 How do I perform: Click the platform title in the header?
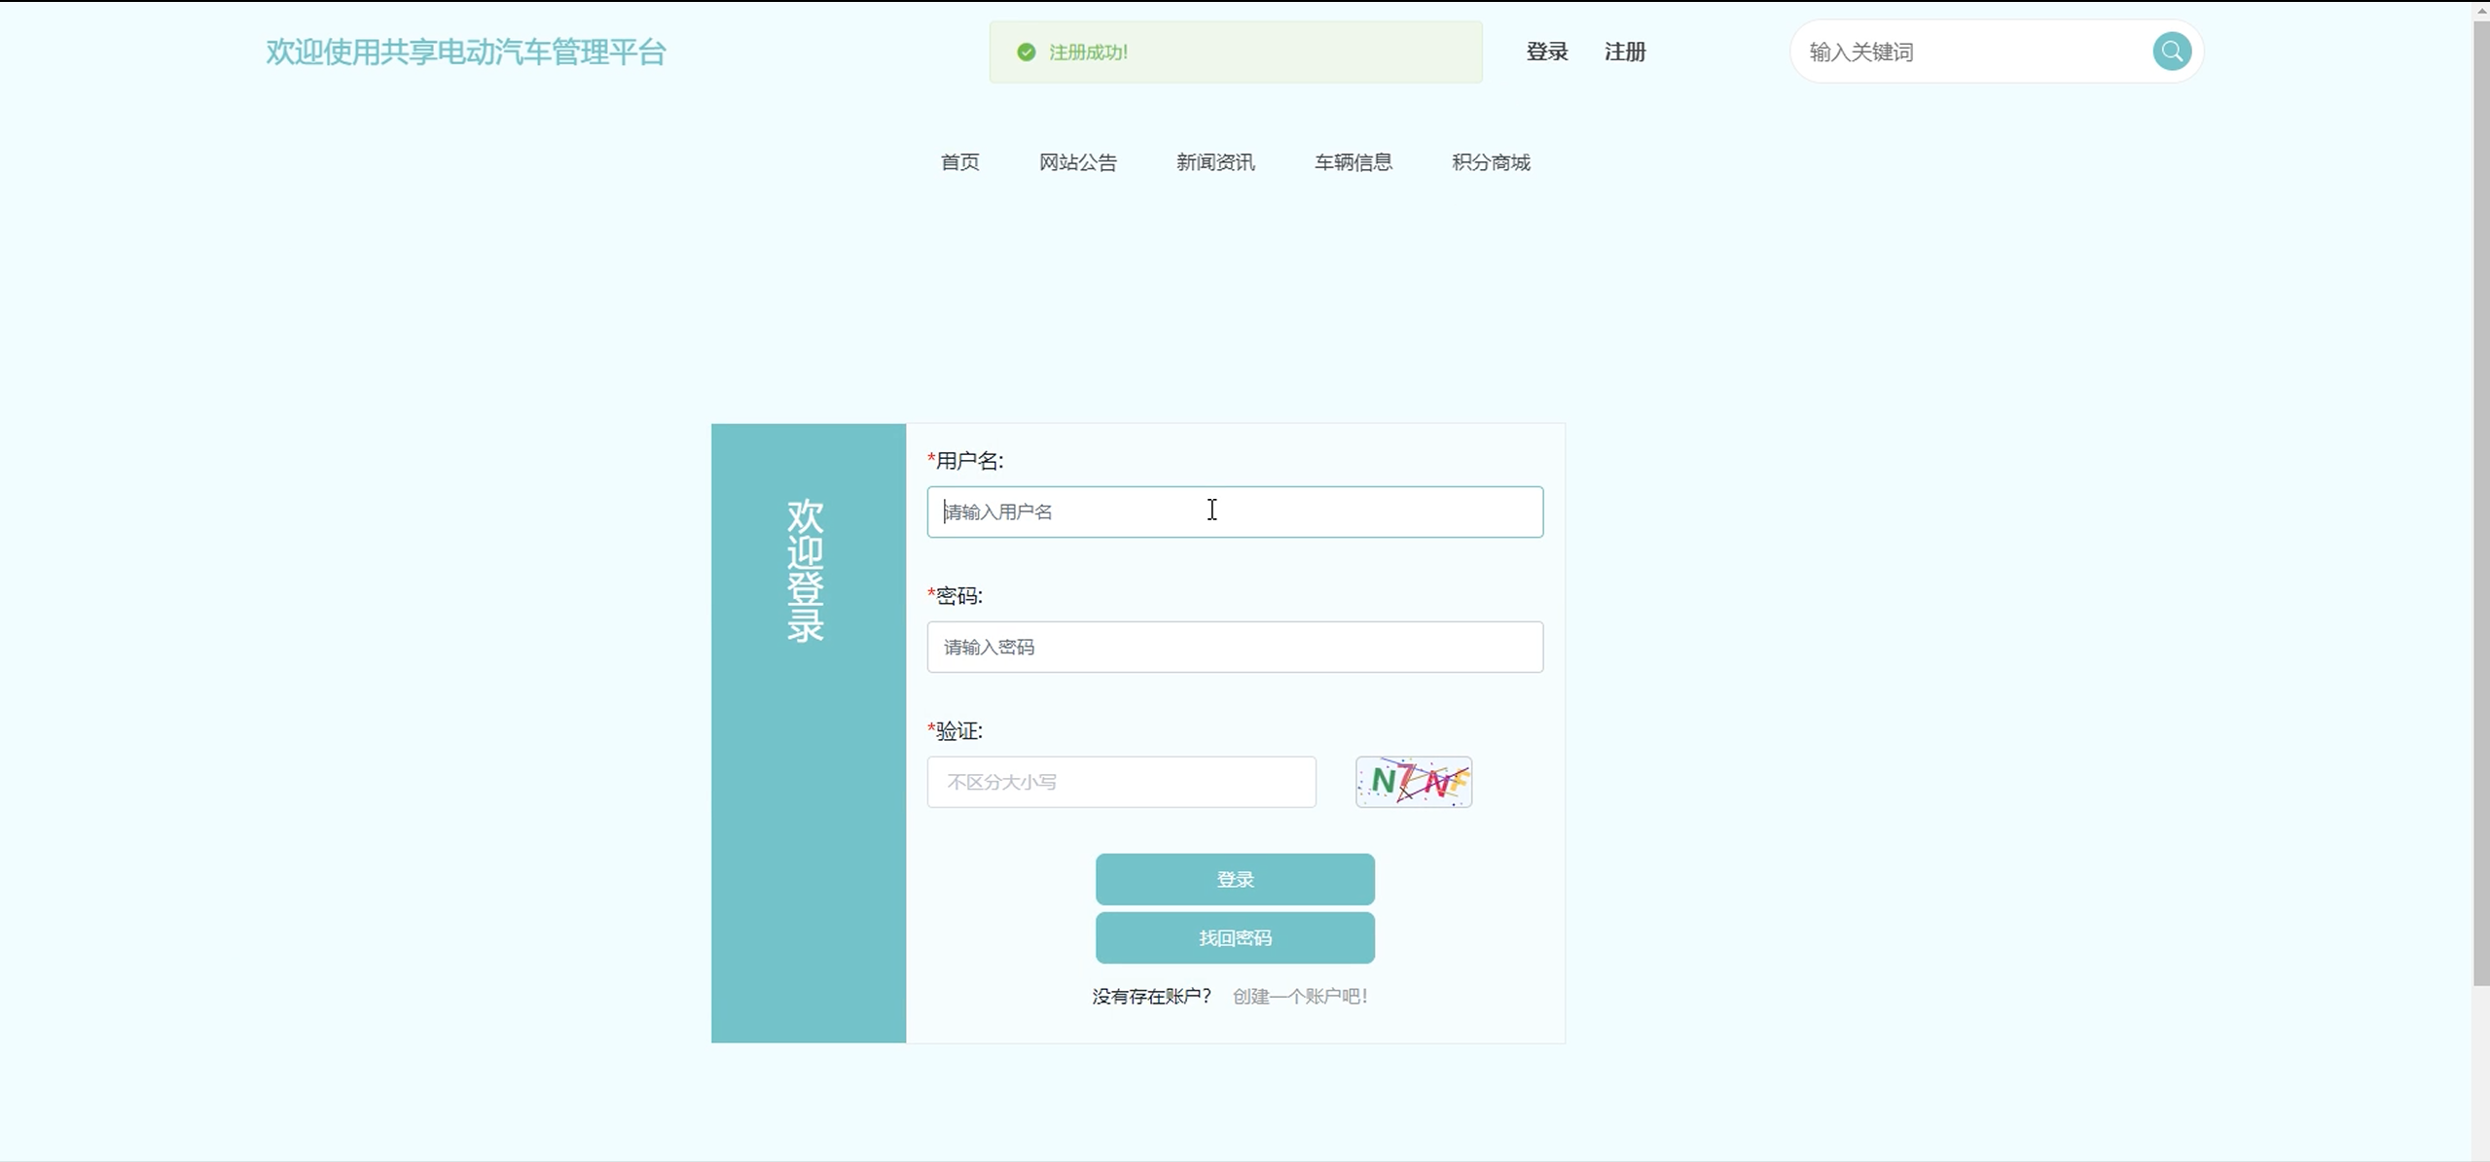[466, 53]
